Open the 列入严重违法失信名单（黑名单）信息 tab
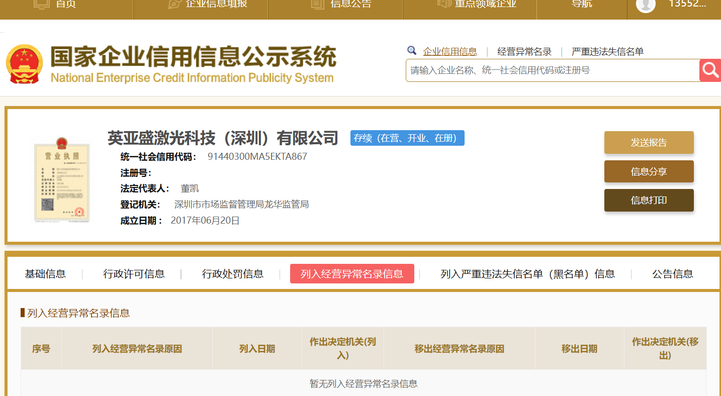 click(x=527, y=274)
